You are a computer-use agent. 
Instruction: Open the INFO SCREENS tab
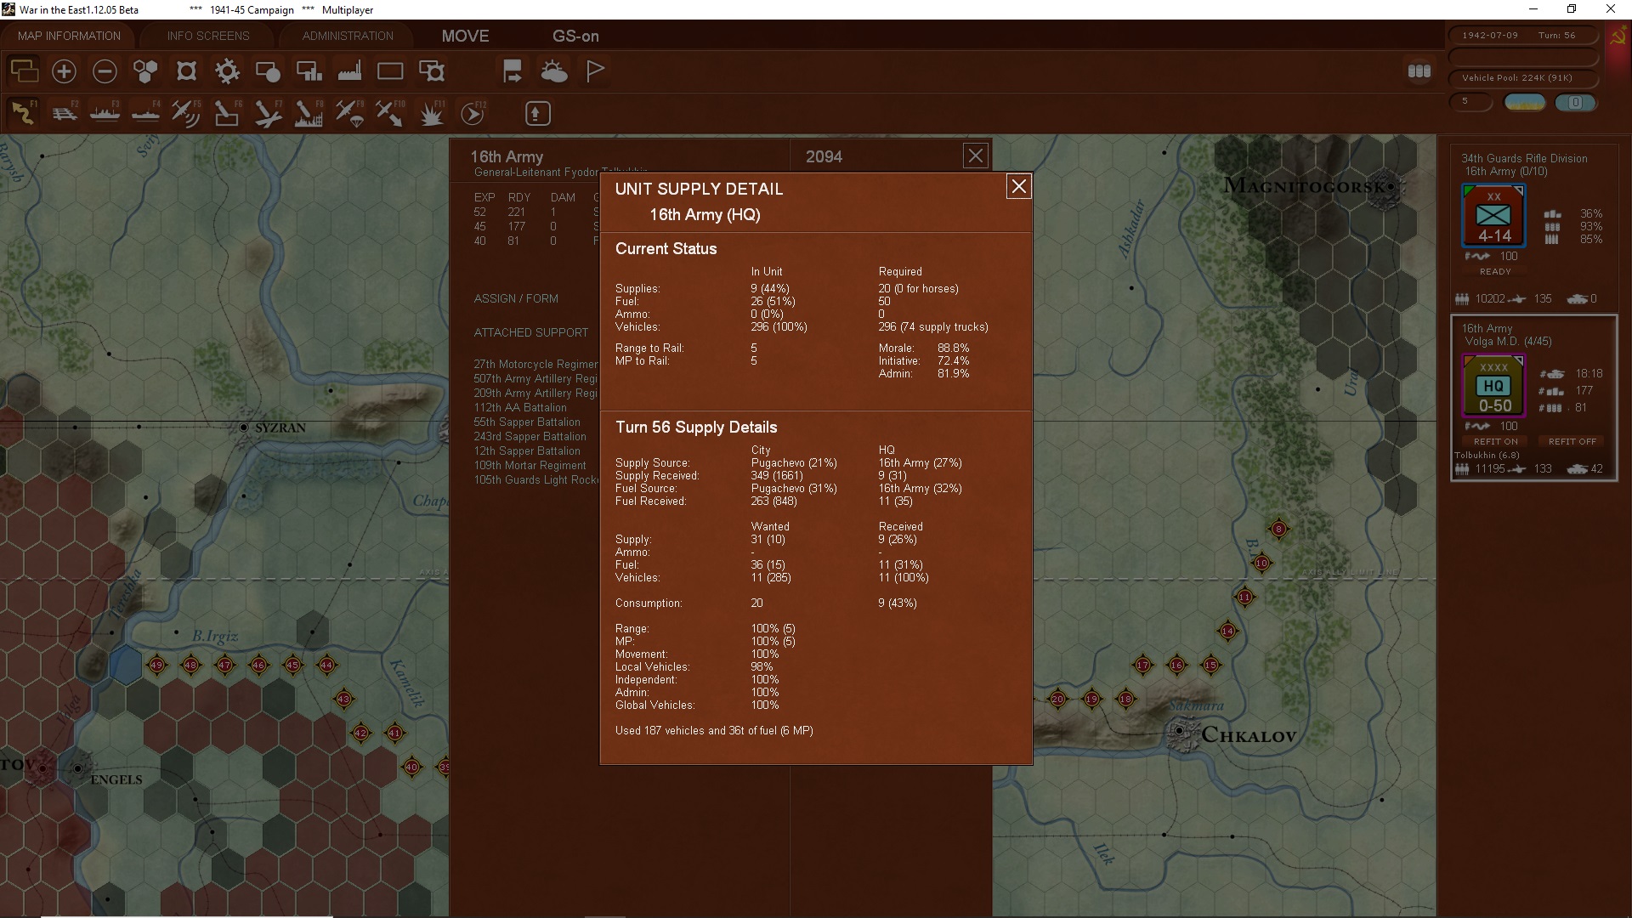208,36
